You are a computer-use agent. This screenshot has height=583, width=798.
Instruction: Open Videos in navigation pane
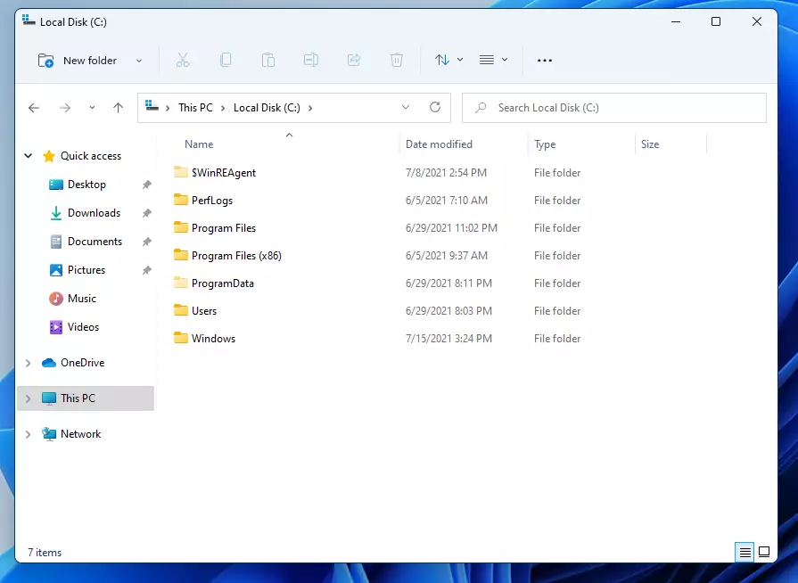click(x=83, y=326)
